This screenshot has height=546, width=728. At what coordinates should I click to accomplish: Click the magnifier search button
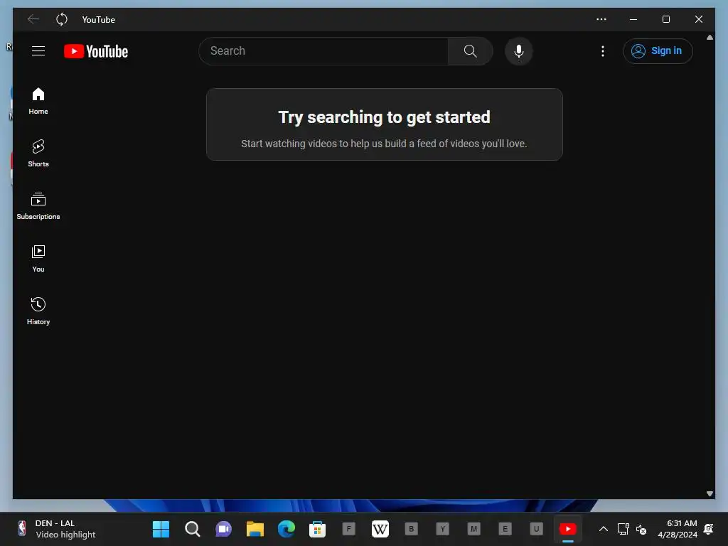point(471,51)
